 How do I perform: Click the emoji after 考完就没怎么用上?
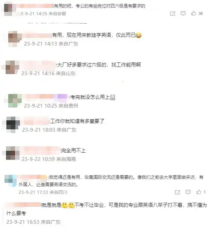113,97
